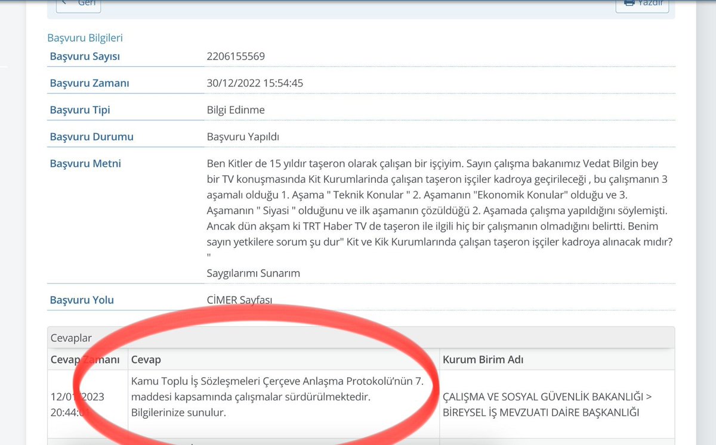The image size is (716, 445).
Task: Click the Başvuru Yolu field label
Action: [81, 300]
